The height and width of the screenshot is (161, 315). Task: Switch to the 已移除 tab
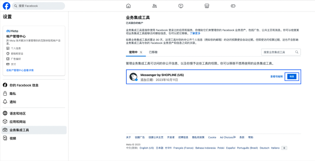[x=153, y=52]
